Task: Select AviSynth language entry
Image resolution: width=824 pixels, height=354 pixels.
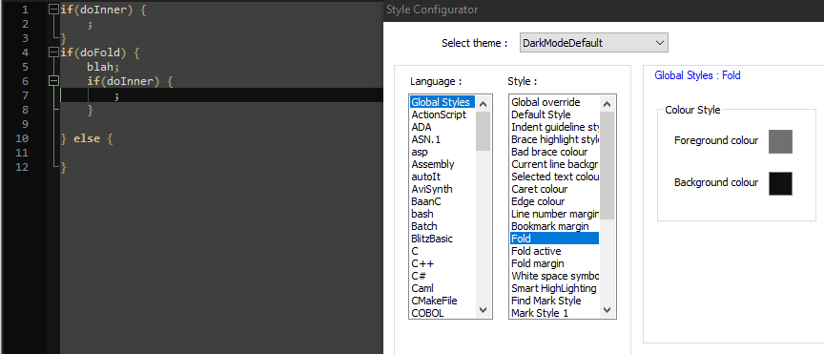Action: point(443,189)
